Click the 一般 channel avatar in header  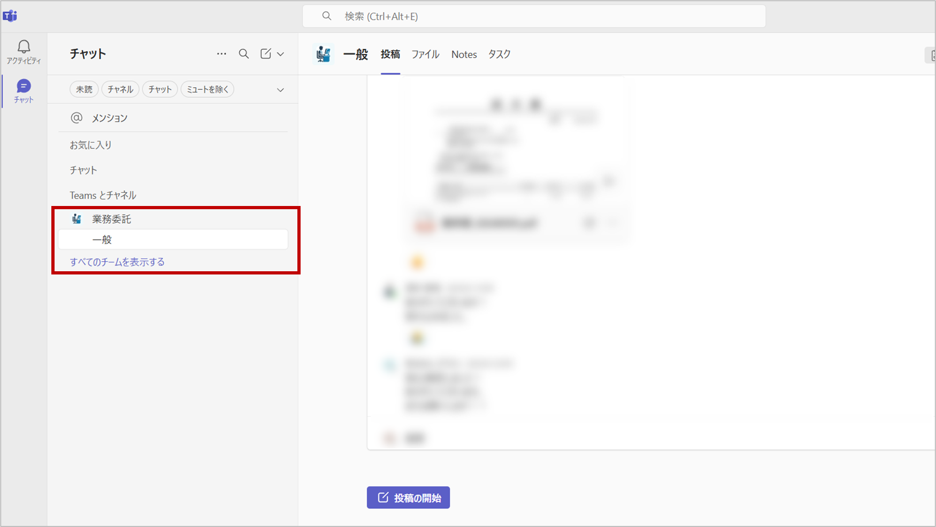pyautogui.click(x=324, y=54)
